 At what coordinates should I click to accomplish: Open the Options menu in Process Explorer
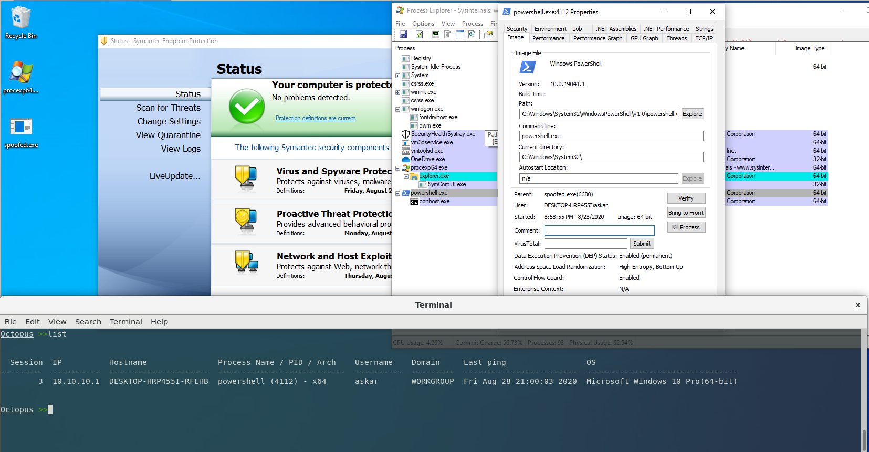423,24
